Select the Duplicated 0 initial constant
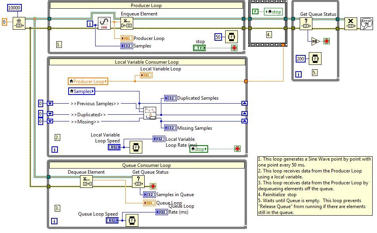The width and height of the screenshot is (377, 233). [40, 114]
